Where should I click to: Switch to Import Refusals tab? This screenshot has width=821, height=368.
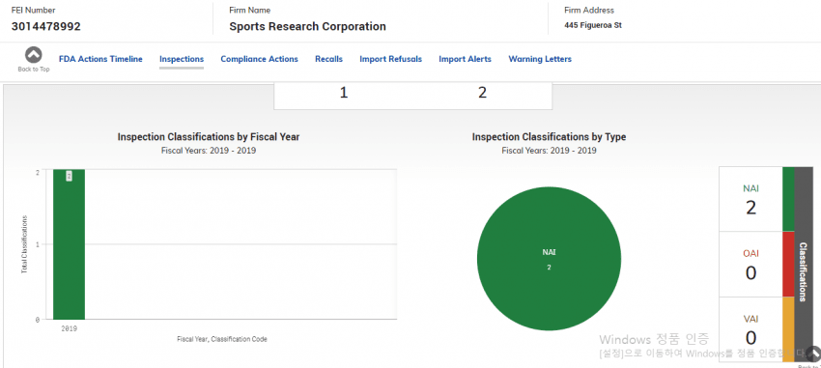[390, 59]
